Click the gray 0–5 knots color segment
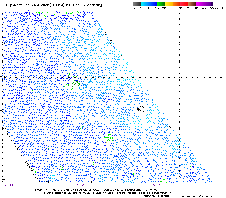The width and height of the screenshot is (226, 198). [137, 4]
